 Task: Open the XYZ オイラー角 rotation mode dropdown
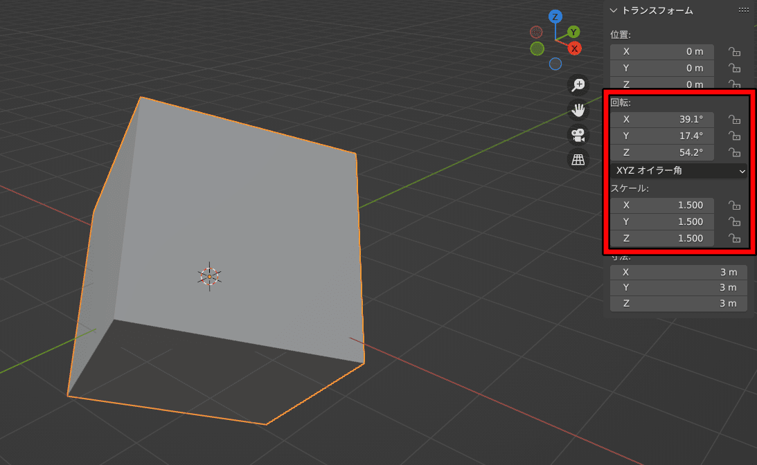(x=679, y=171)
